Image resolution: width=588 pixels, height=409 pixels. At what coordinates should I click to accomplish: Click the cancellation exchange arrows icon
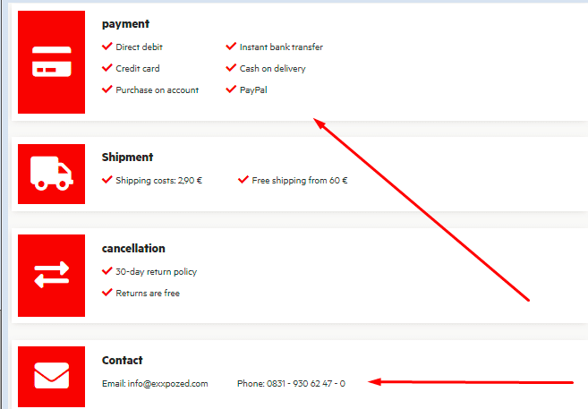pyautogui.click(x=51, y=276)
